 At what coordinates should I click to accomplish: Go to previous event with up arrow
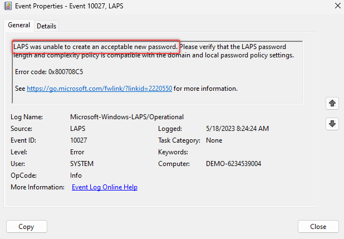click(x=333, y=103)
